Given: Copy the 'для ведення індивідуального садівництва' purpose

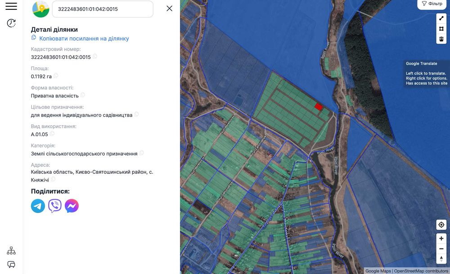Looking at the screenshot, I should coord(137,114).
